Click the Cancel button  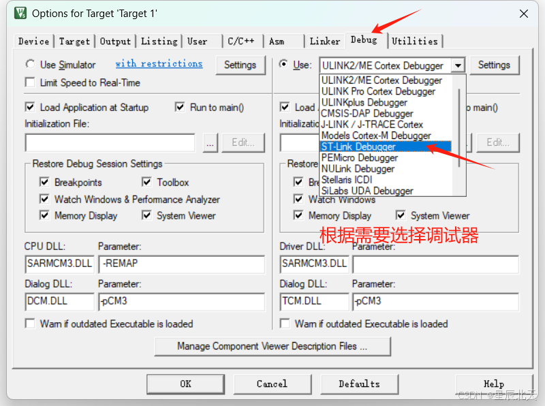(x=272, y=384)
